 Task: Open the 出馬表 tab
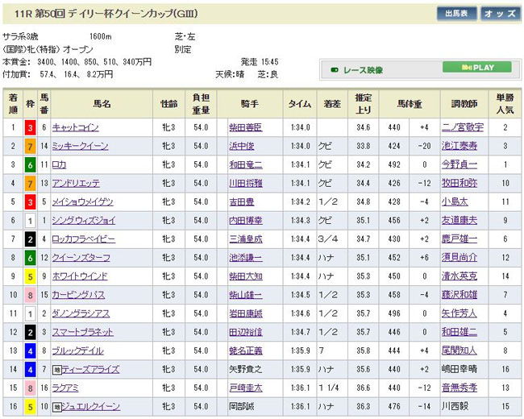click(x=456, y=14)
